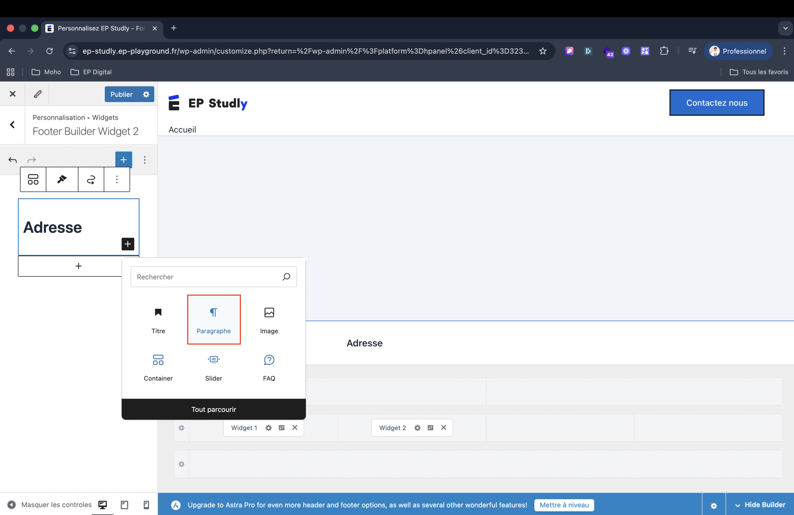This screenshot has height=515, width=794.
Task: Add a Slider block
Action: tap(214, 367)
